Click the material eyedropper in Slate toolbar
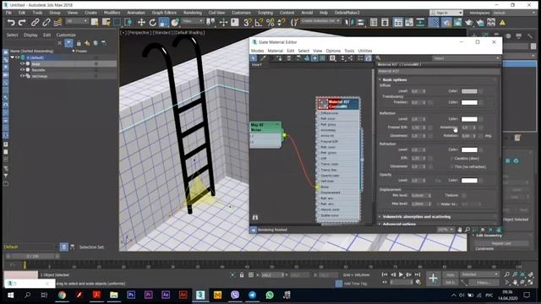This screenshot has height=304, width=541. click(x=263, y=58)
